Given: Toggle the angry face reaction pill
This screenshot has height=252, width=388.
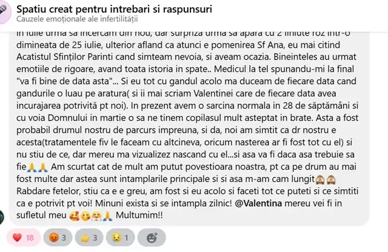Looking at the screenshot, I should [58, 237].
